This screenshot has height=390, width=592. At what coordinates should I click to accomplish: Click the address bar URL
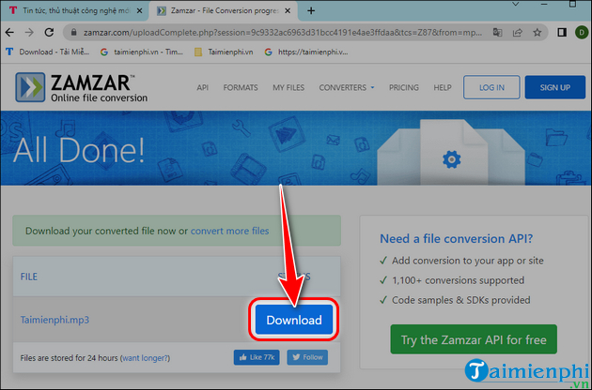pyautogui.click(x=283, y=33)
